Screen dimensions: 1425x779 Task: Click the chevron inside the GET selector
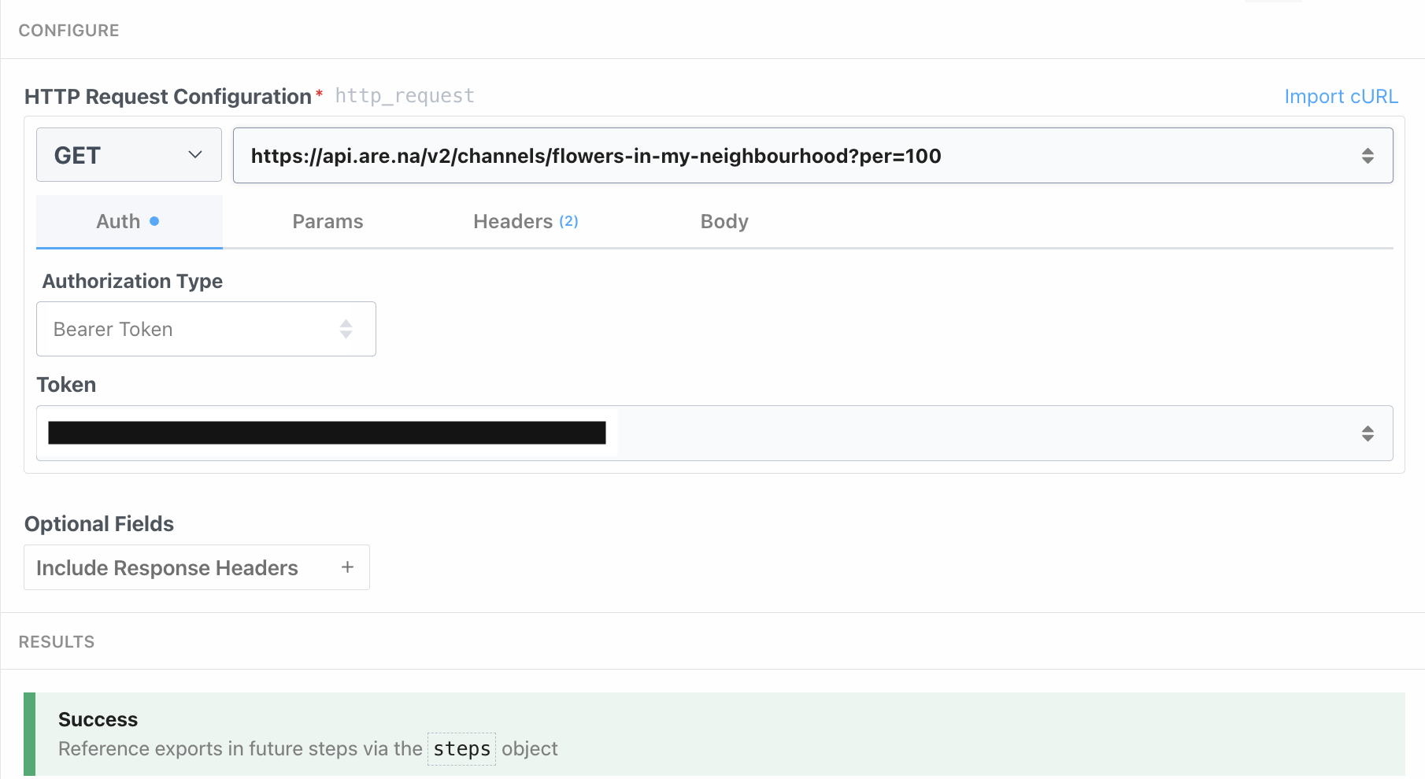point(194,154)
